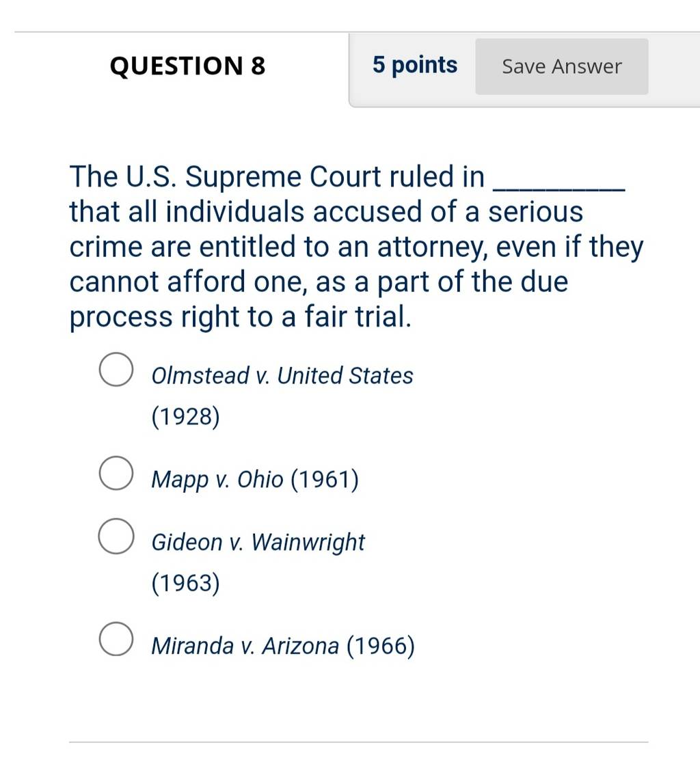Click the 5 points label
The height and width of the screenshot is (760, 700).
(415, 65)
